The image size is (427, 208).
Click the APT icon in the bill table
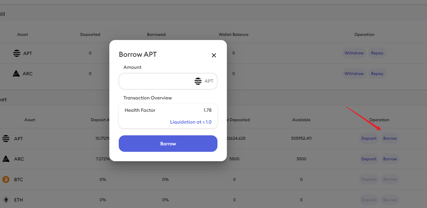pyautogui.click(x=17, y=53)
